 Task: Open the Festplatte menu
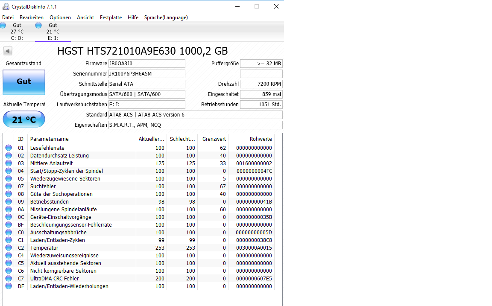point(111,17)
